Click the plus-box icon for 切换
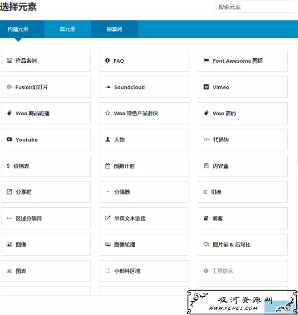This screenshot has width=298, height=315. pyautogui.click(x=205, y=192)
